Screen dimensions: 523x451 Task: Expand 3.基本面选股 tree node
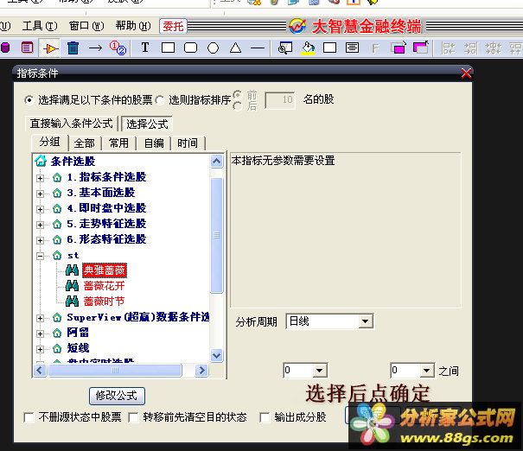tap(40, 194)
